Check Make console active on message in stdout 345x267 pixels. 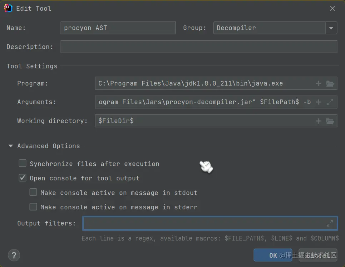[x=33, y=192]
